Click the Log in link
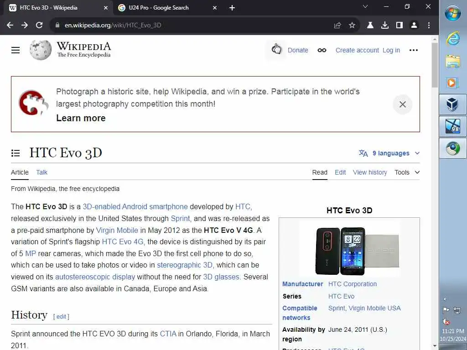 point(391,50)
